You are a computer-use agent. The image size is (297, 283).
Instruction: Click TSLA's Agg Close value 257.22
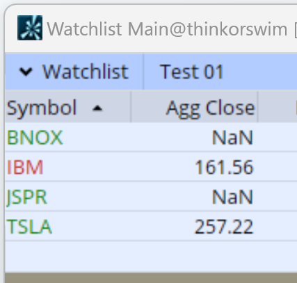224,227
